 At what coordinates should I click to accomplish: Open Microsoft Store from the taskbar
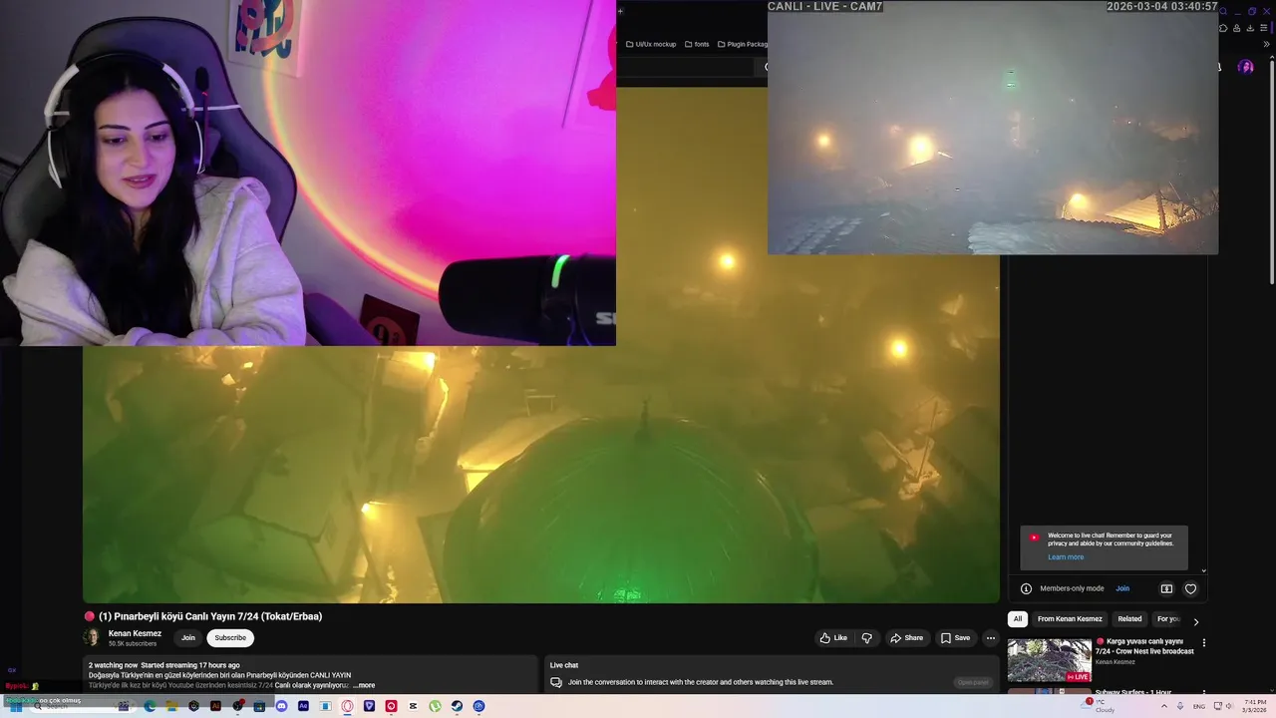click(x=259, y=706)
